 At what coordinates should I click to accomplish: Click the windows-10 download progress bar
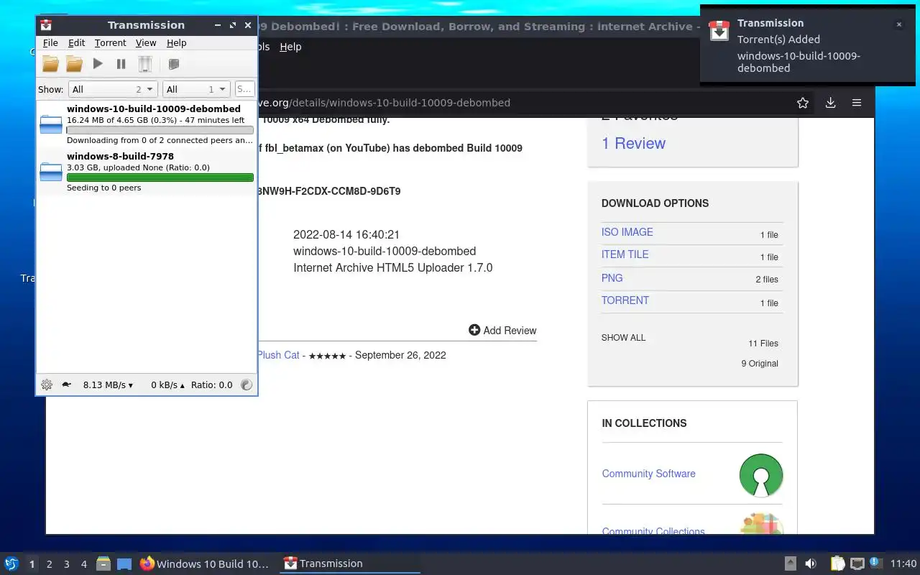tap(160, 130)
